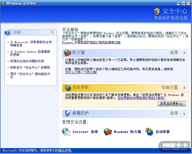Image resolution: width=192 pixels, height=154 pixels.
Task: Click the Internet 选项 text label
Action: 85,132
